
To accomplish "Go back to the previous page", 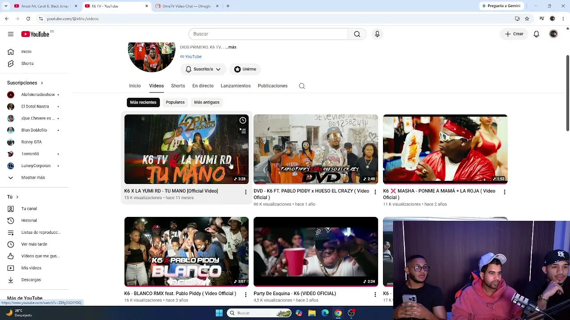I will [7, 19].
